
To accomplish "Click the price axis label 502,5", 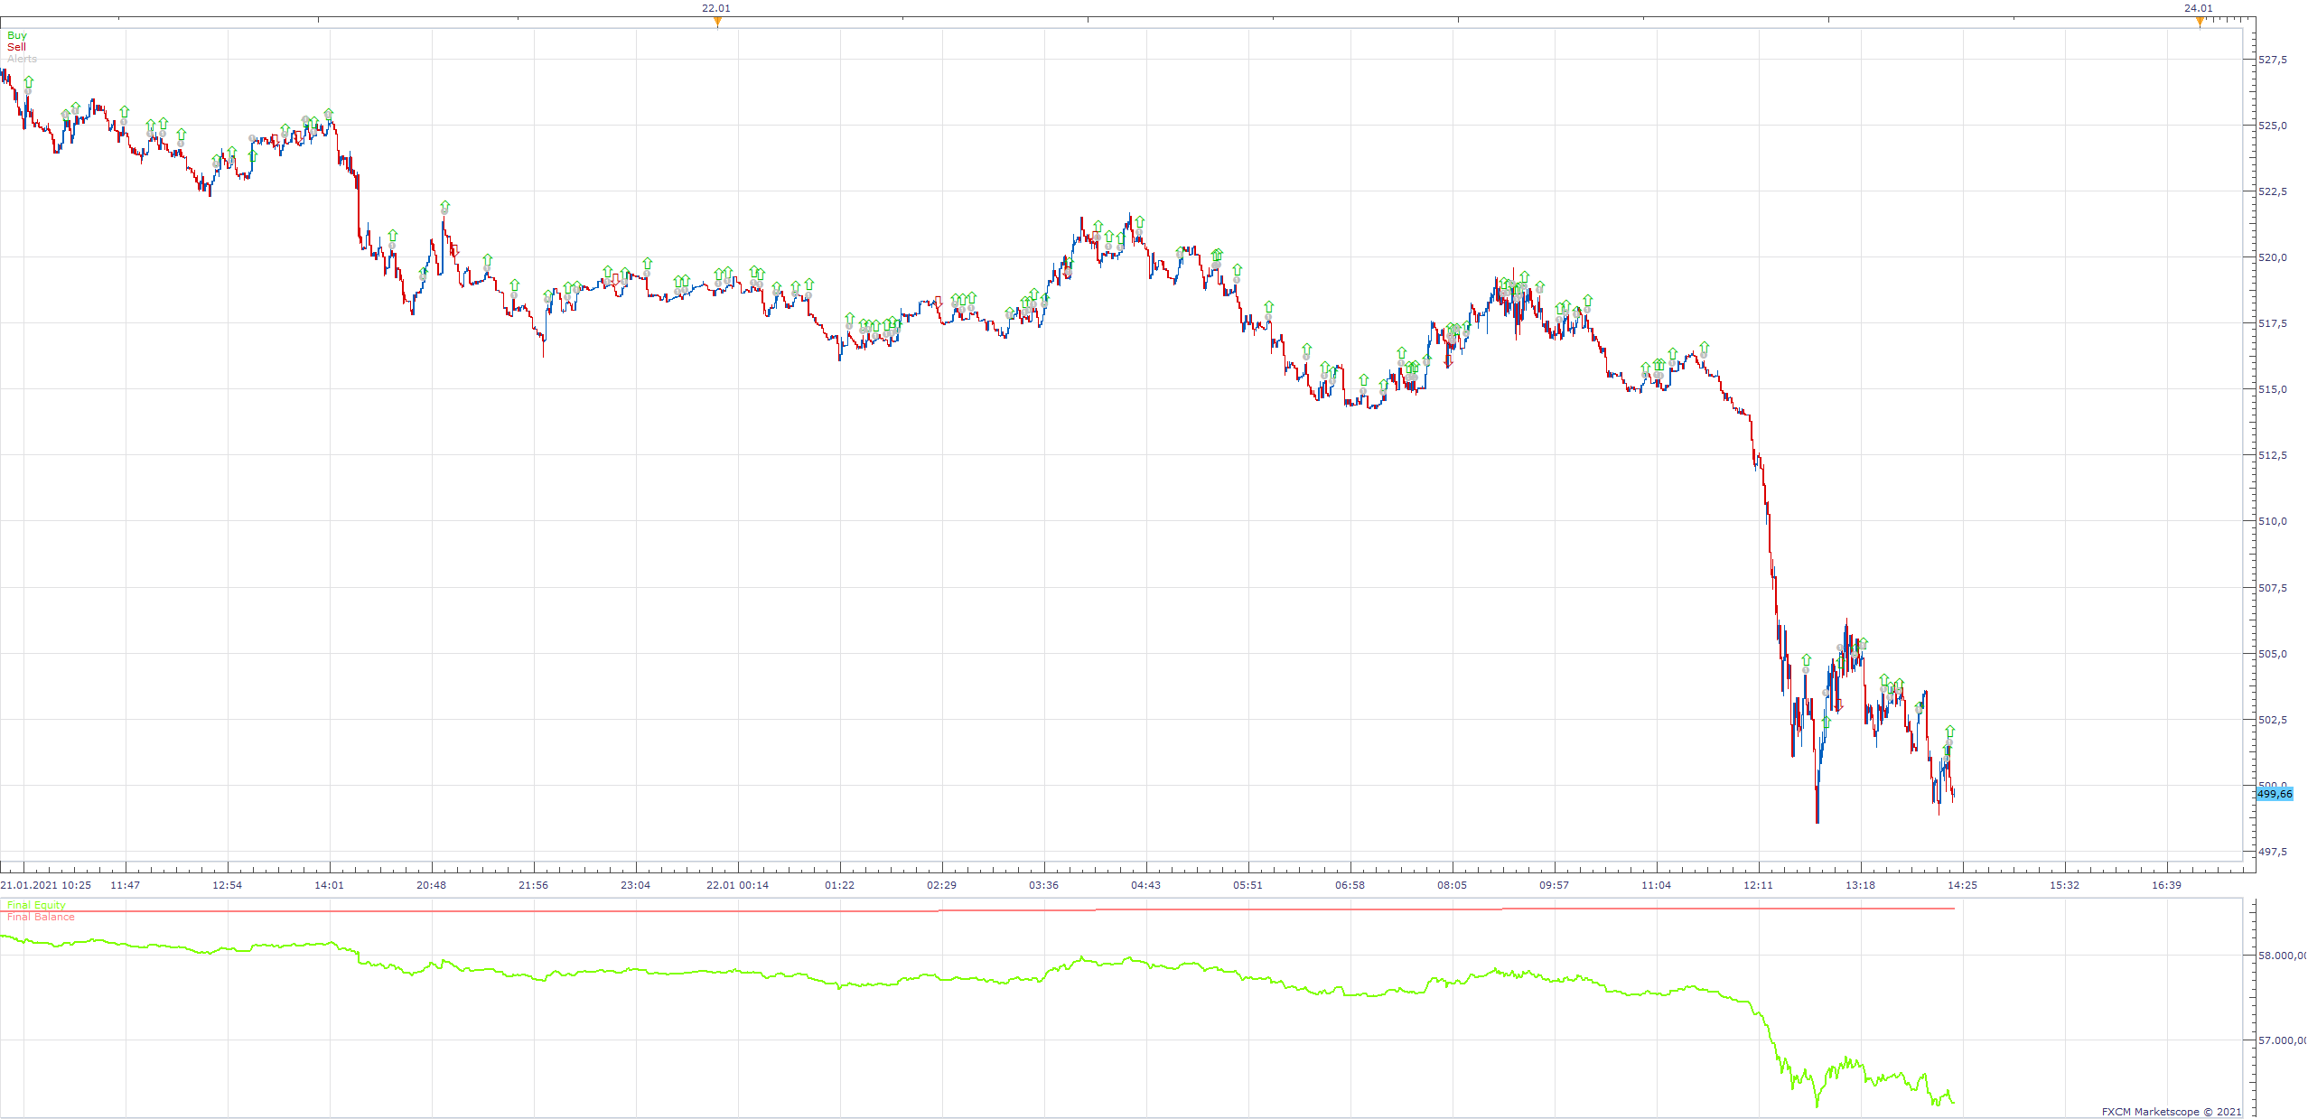I will 2273,720.
